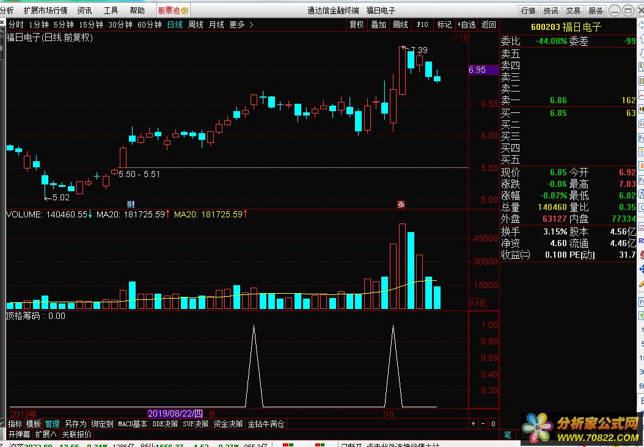
Task: Click the 7.39 high price label
Action: [419, 50]
